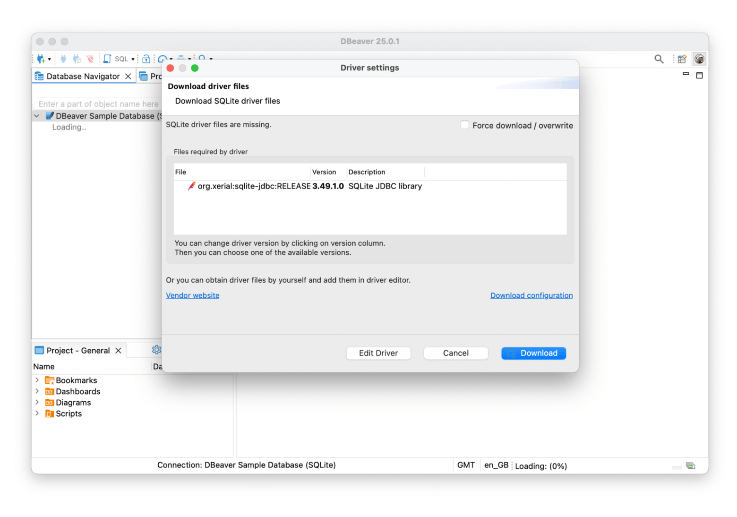Image resolution: width=737 pixels, height=517 pixels.
Task: Click the Disconnect red plug icon
Action: tap(90, 59)
